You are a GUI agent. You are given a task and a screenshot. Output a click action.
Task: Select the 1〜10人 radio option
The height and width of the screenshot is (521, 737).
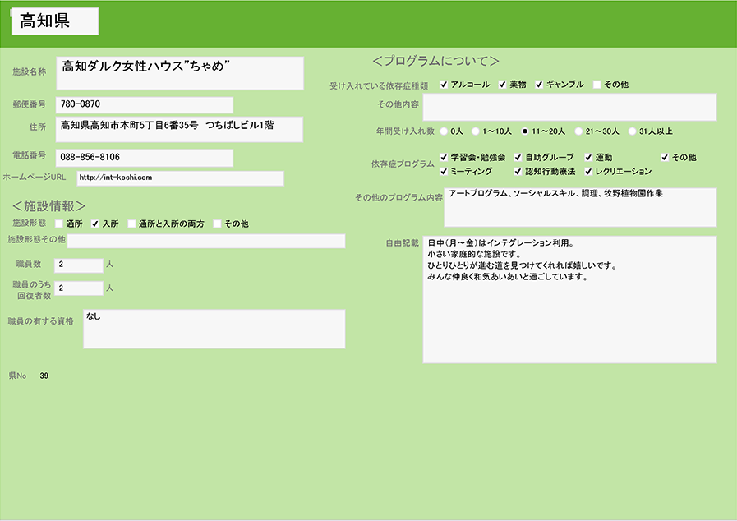[x=476, y=131]
